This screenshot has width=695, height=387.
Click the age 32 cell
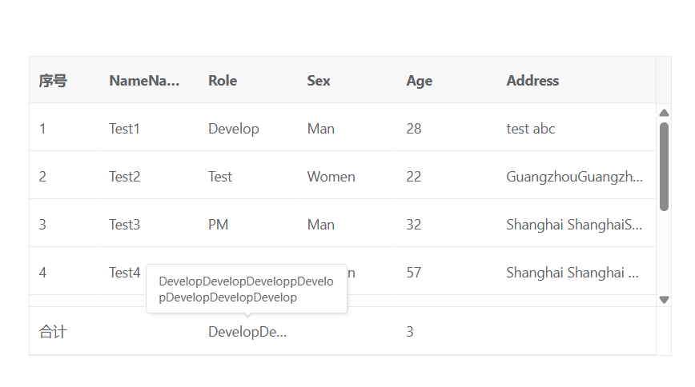pyautogui.click(x=413, y=225)
